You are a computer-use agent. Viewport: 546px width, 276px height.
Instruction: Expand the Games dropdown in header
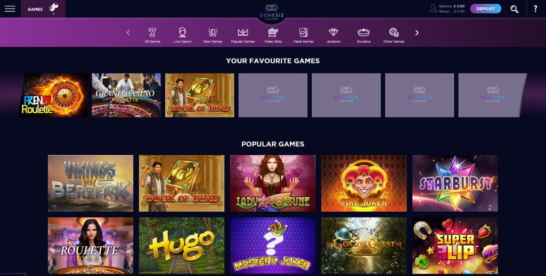(x=43, y=9)
